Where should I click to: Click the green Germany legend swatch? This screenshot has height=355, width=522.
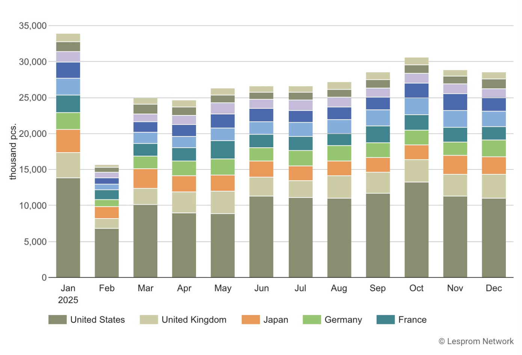[312, 319]
